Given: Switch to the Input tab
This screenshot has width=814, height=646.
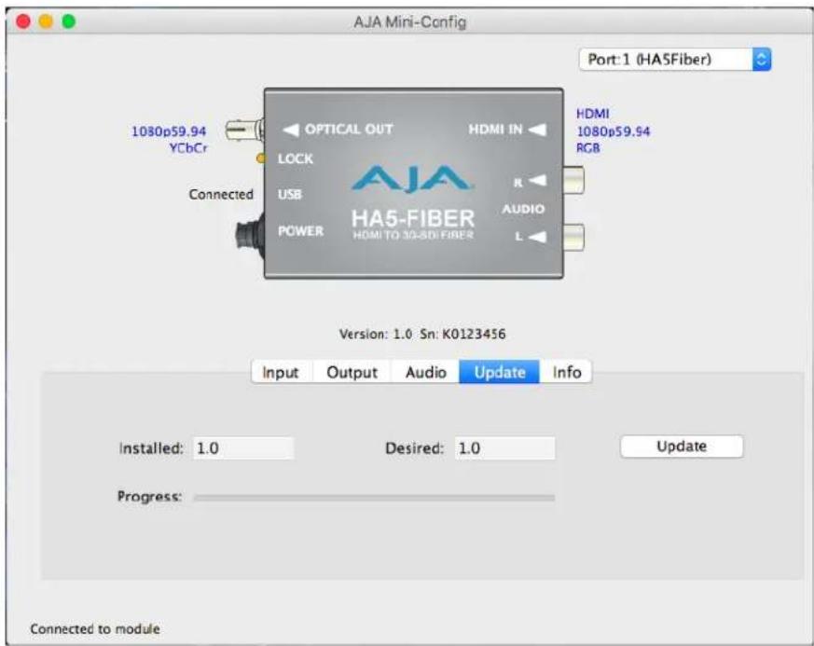Looking at the screenshot, I should pos(281,372).
